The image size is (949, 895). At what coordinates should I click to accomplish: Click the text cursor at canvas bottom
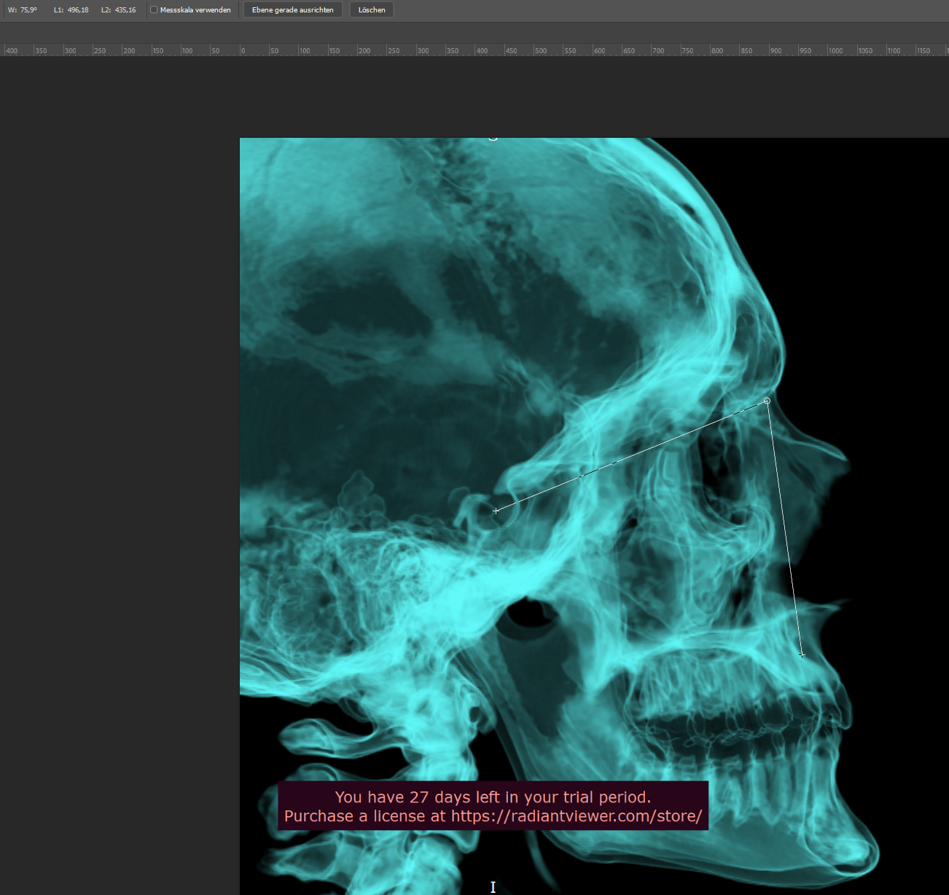(493, 886)
